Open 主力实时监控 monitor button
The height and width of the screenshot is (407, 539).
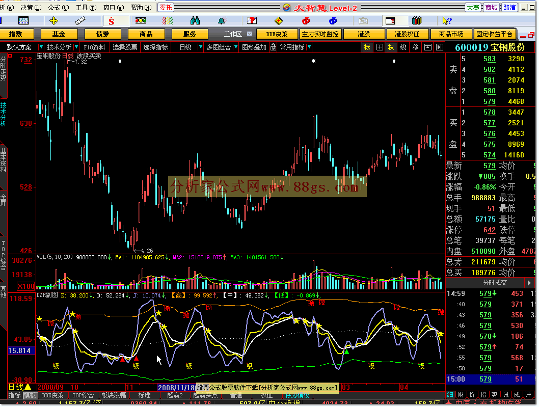320,34
